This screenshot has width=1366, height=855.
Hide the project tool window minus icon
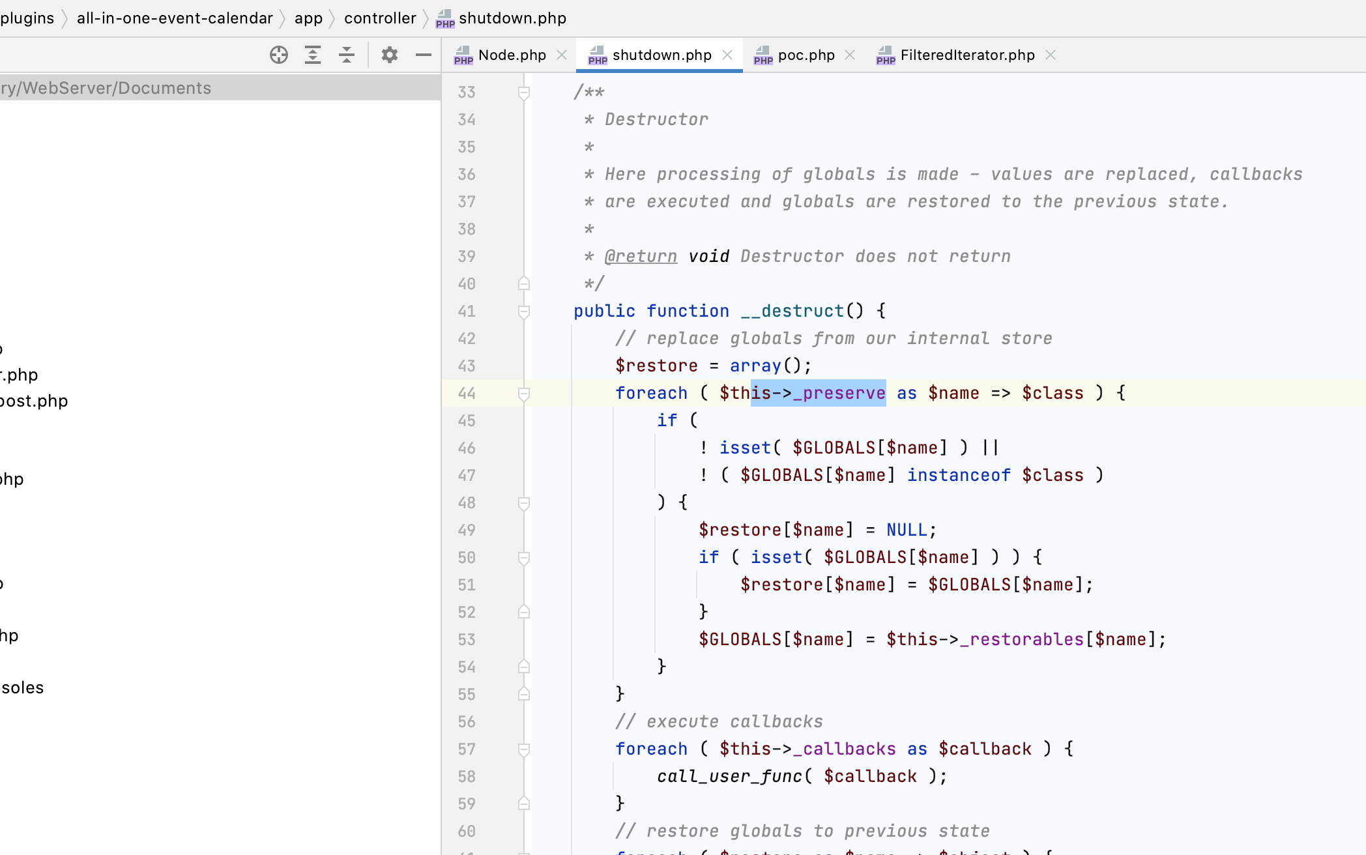point(424,55)
